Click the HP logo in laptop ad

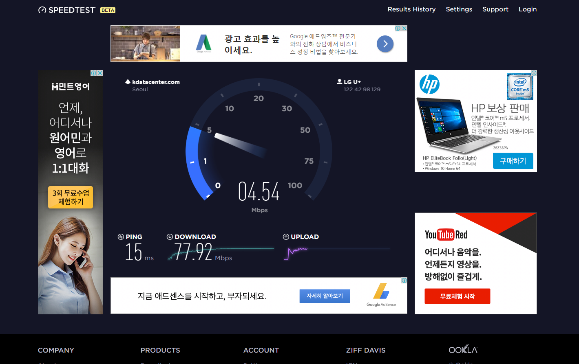(x=429, y=84)
